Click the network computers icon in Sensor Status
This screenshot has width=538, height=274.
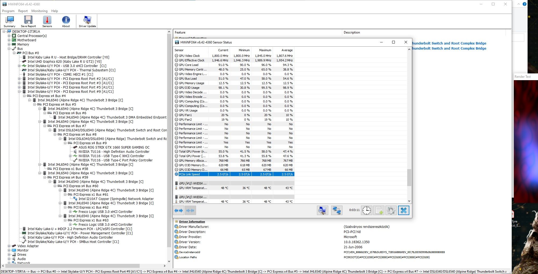[337, 210]
